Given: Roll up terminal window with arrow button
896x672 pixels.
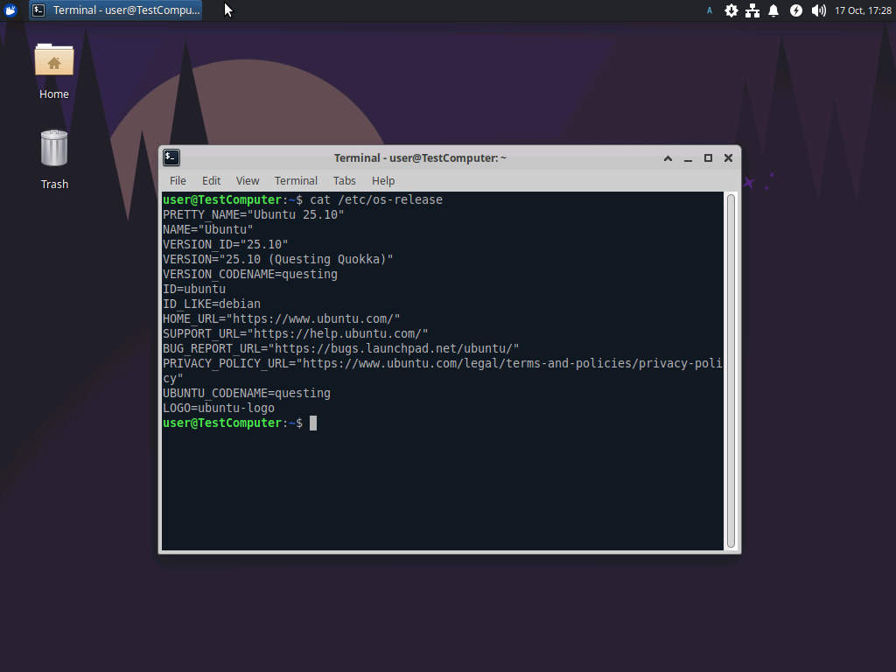Looking at the screenshot, I should (x=668, y=158).
